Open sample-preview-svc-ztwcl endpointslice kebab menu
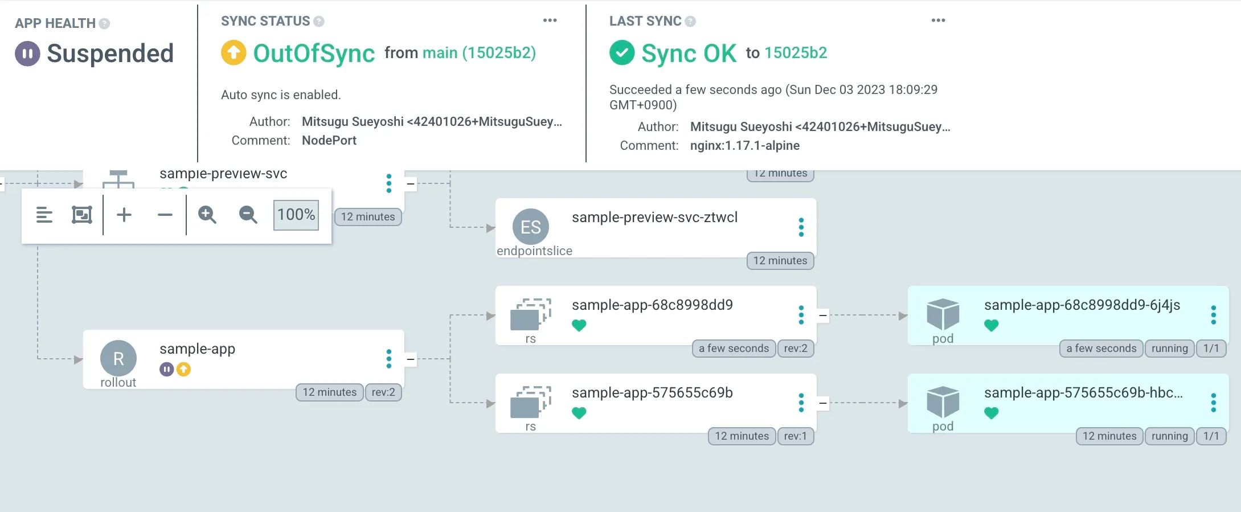 pos(801,227)
